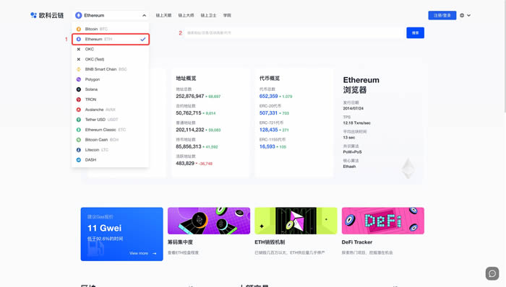Choose Avalanche AVAX chain
Viewport: 506px width, 287px height.
110,110
